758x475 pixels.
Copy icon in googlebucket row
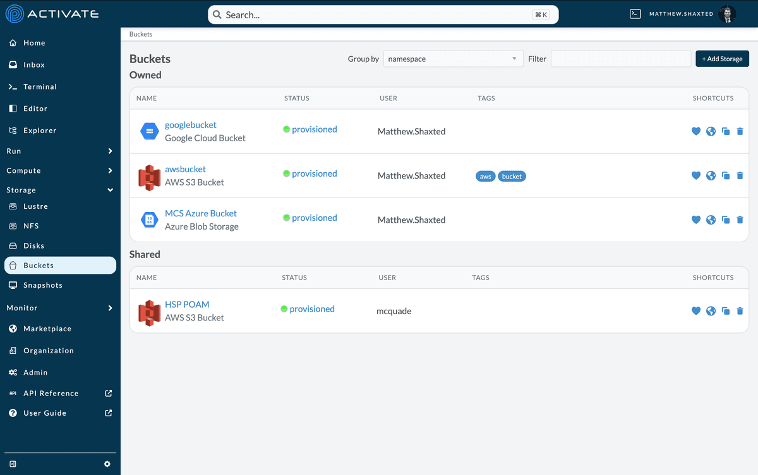pos(726,131)
